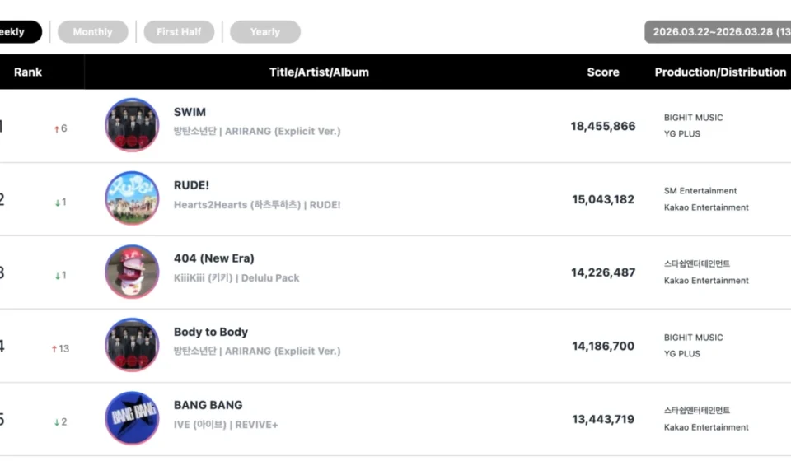Viewport: 791px width, 461px height.
Task: Click the Production/Distribution column header
Action: 719,72
